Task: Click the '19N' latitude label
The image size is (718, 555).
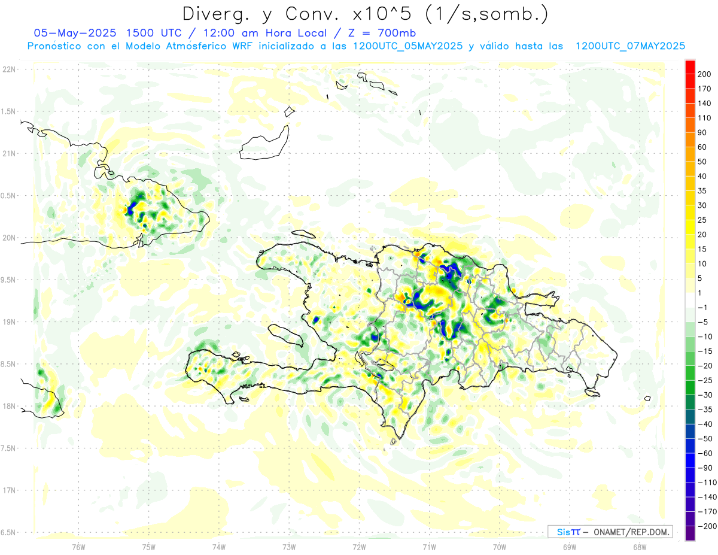Action: coord(8,322)
